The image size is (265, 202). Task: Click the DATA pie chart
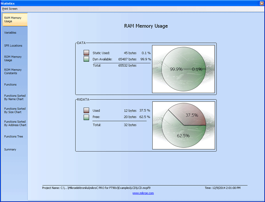184,69
